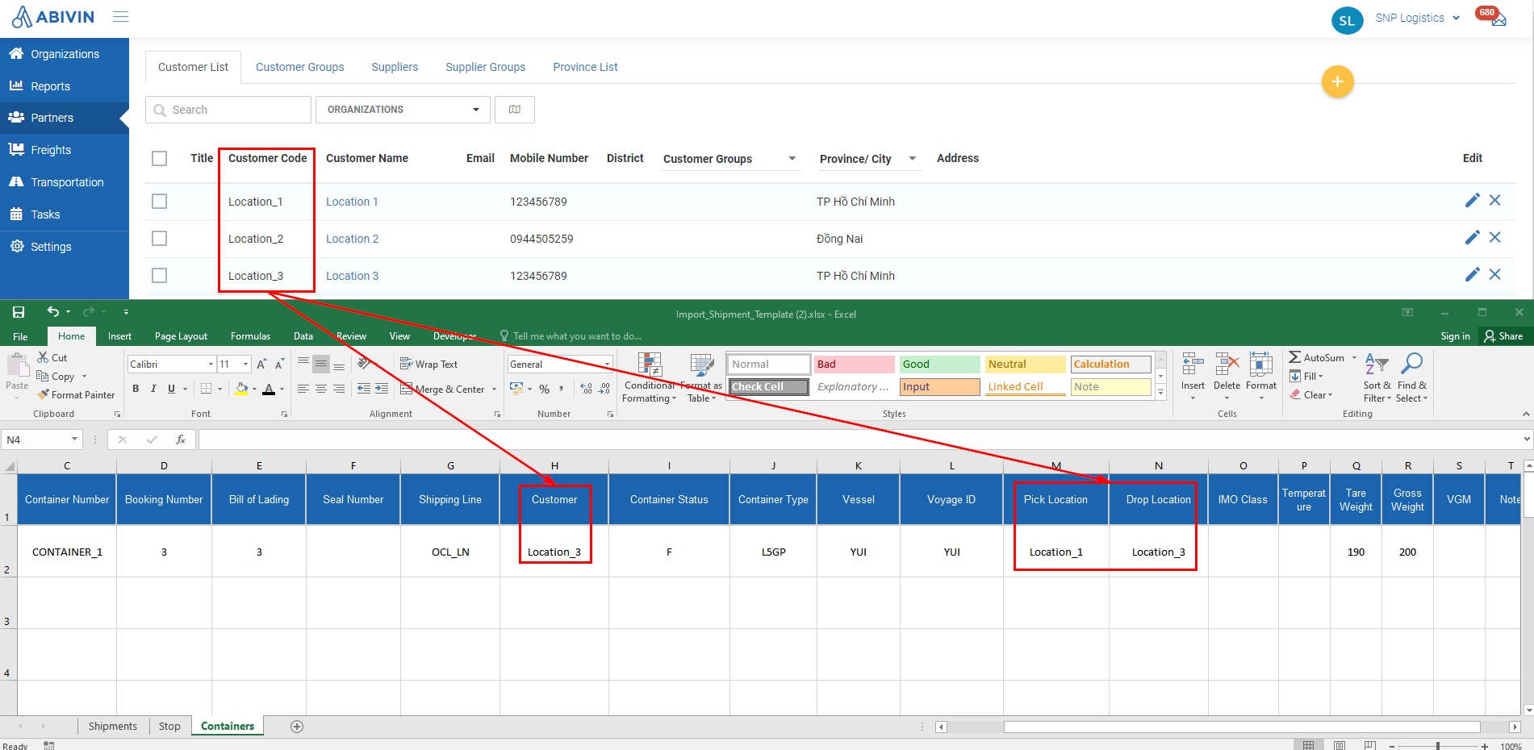1534x750 pixels.
Task: Switch to the Customer Groups tab
Action: pyautogui.click(x=299, y=67)
